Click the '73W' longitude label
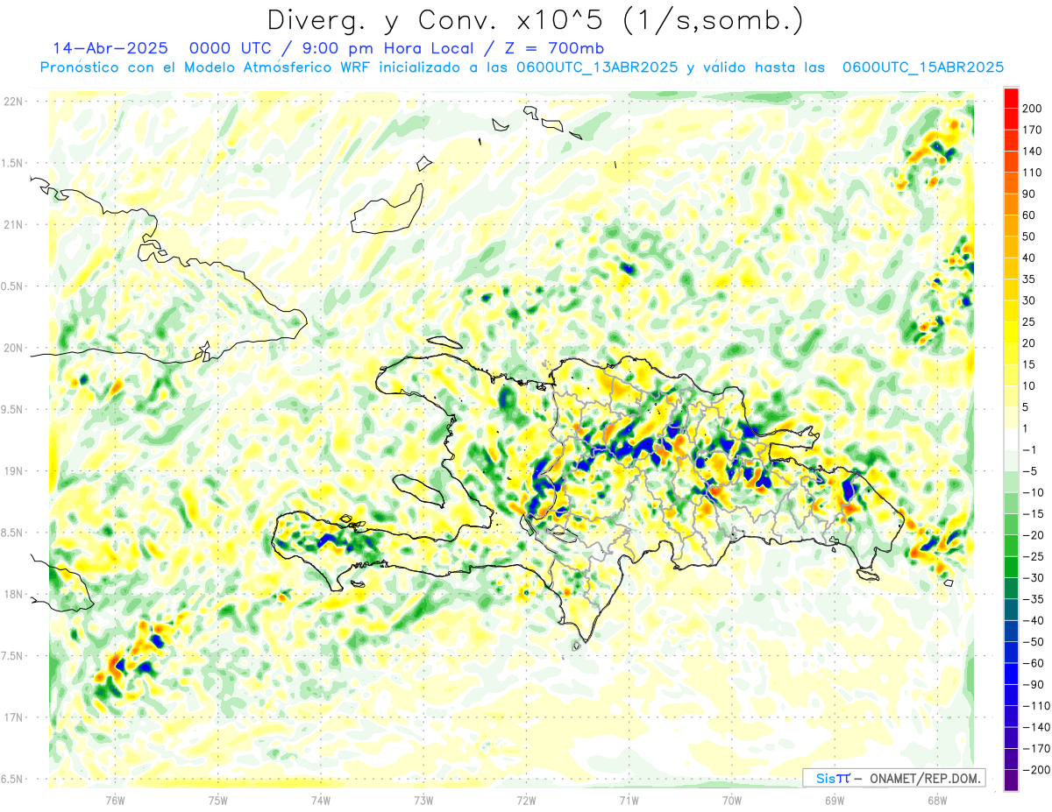 pyautogui.click(x=423, y=800)
